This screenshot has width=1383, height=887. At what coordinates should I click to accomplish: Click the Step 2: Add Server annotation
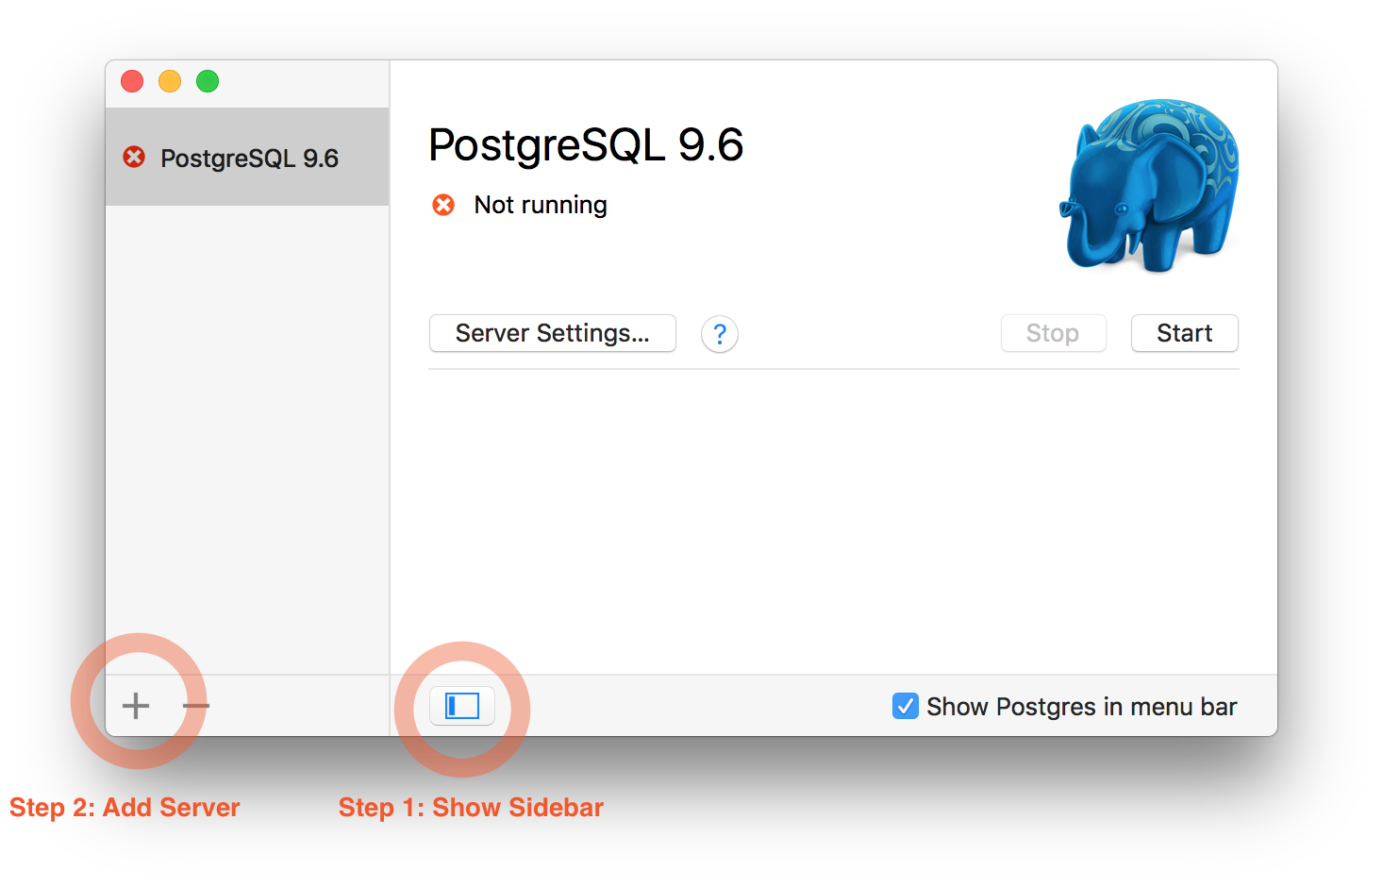(125, 808)
